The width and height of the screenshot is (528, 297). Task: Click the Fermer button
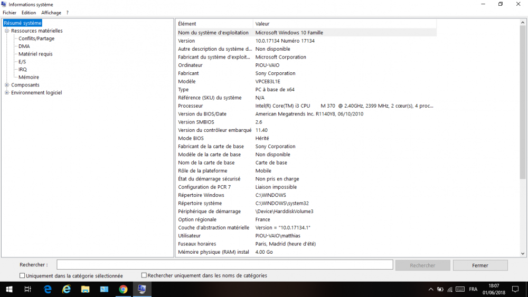(x=480, y=265)
